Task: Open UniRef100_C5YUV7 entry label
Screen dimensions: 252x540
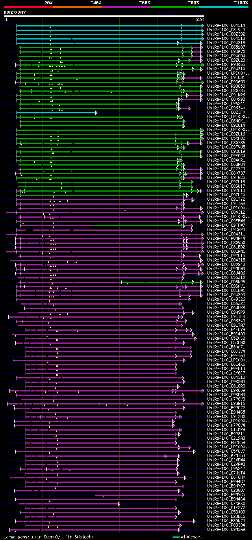Action: point(226,451)
